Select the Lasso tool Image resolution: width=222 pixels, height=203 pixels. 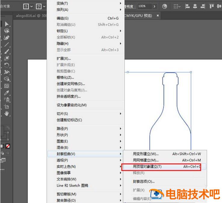click(7, 31)
